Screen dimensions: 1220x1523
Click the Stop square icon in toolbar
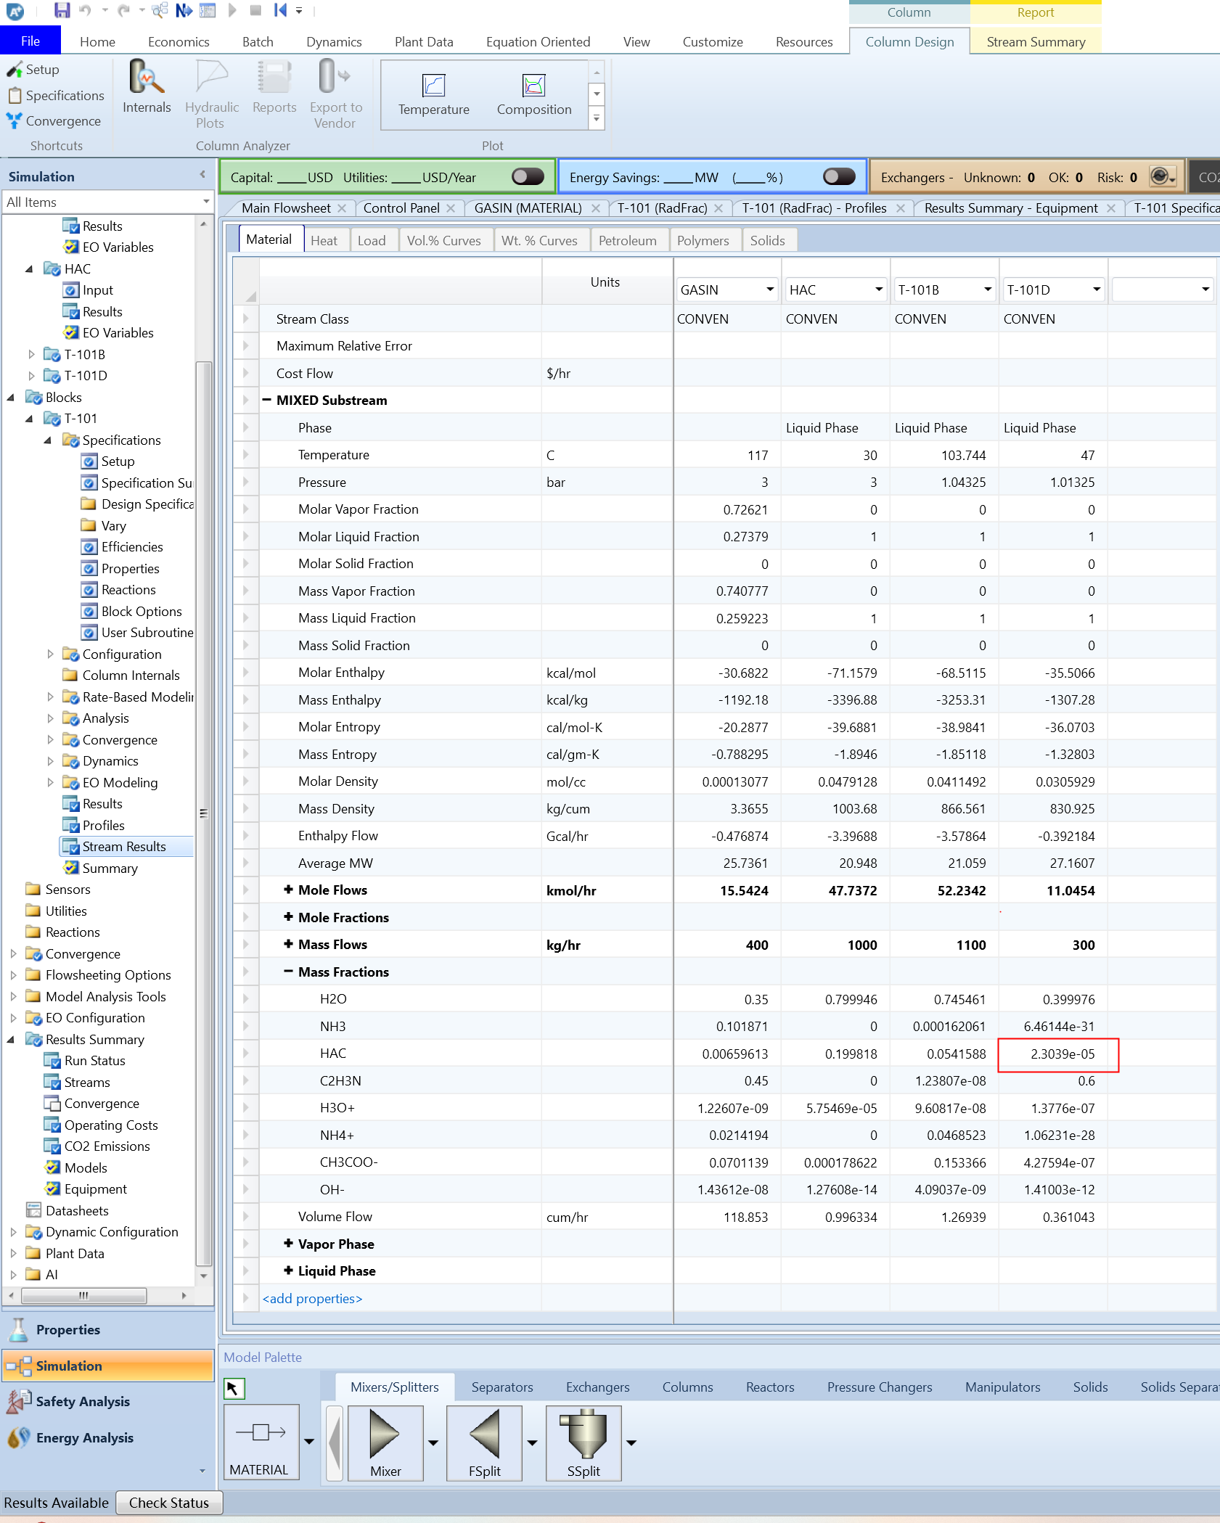255,10
